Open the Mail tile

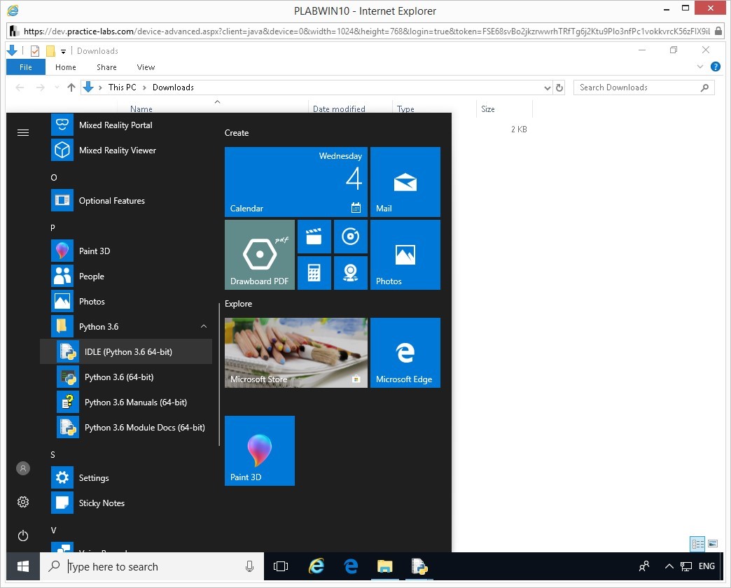tap(405, 182)
